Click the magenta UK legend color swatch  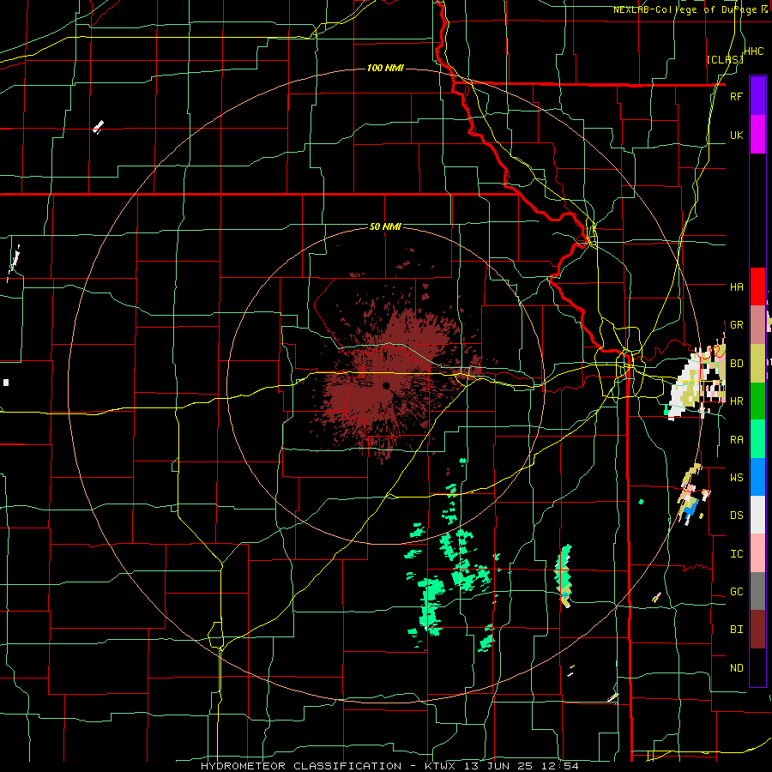(757, 135)
